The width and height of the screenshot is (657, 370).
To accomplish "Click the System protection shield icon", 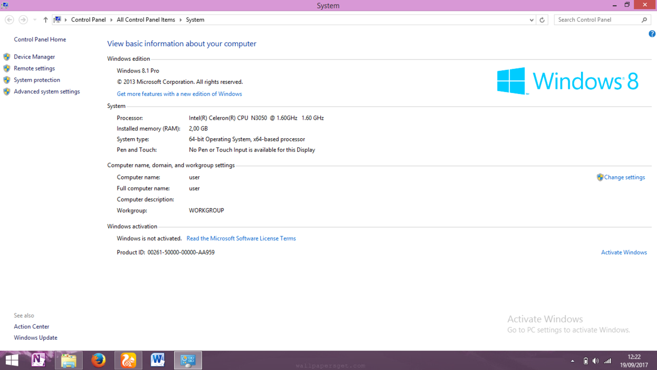I will pos(7,80).
